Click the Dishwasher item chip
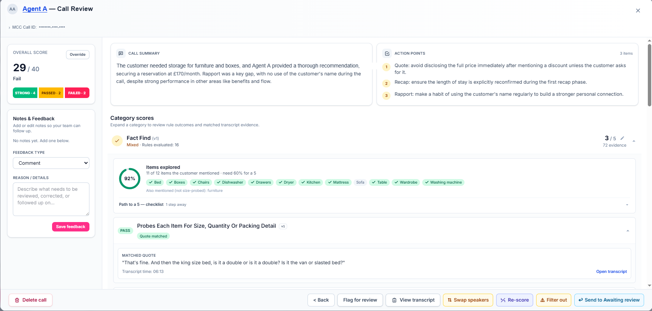652x311 pixels. (230, 182)
